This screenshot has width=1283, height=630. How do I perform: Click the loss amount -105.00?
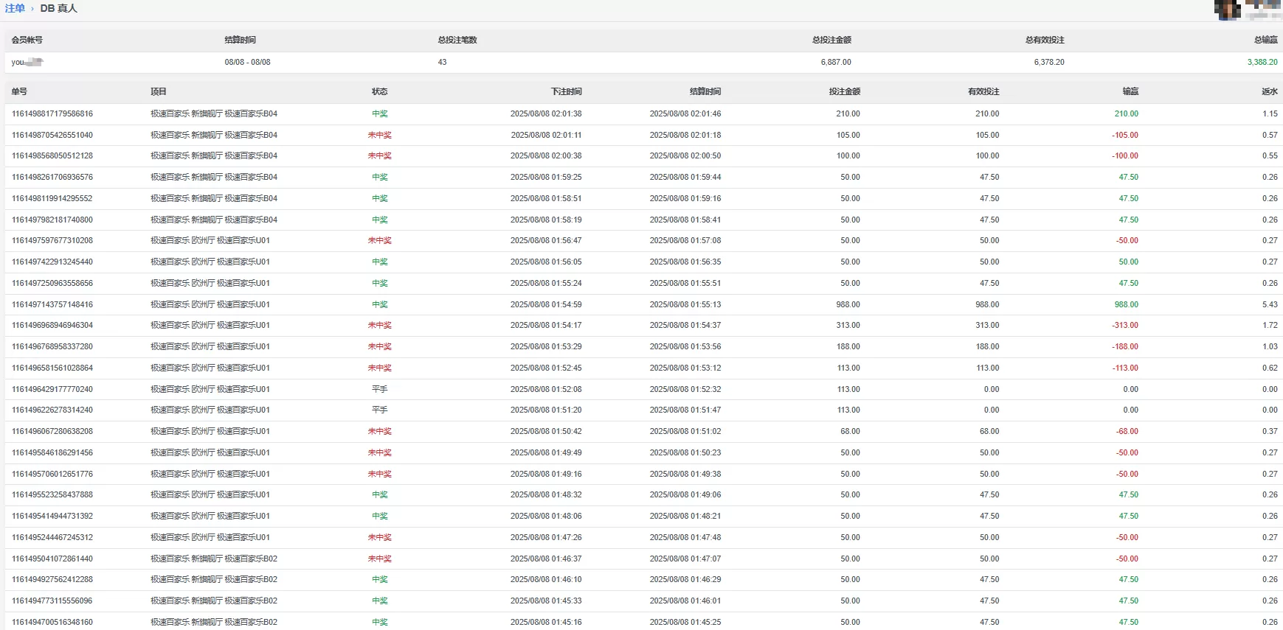click(1125, 135)
